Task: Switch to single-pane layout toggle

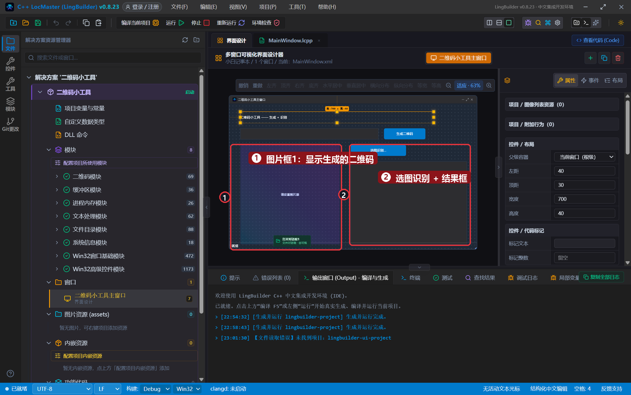Action: [509, 23]
